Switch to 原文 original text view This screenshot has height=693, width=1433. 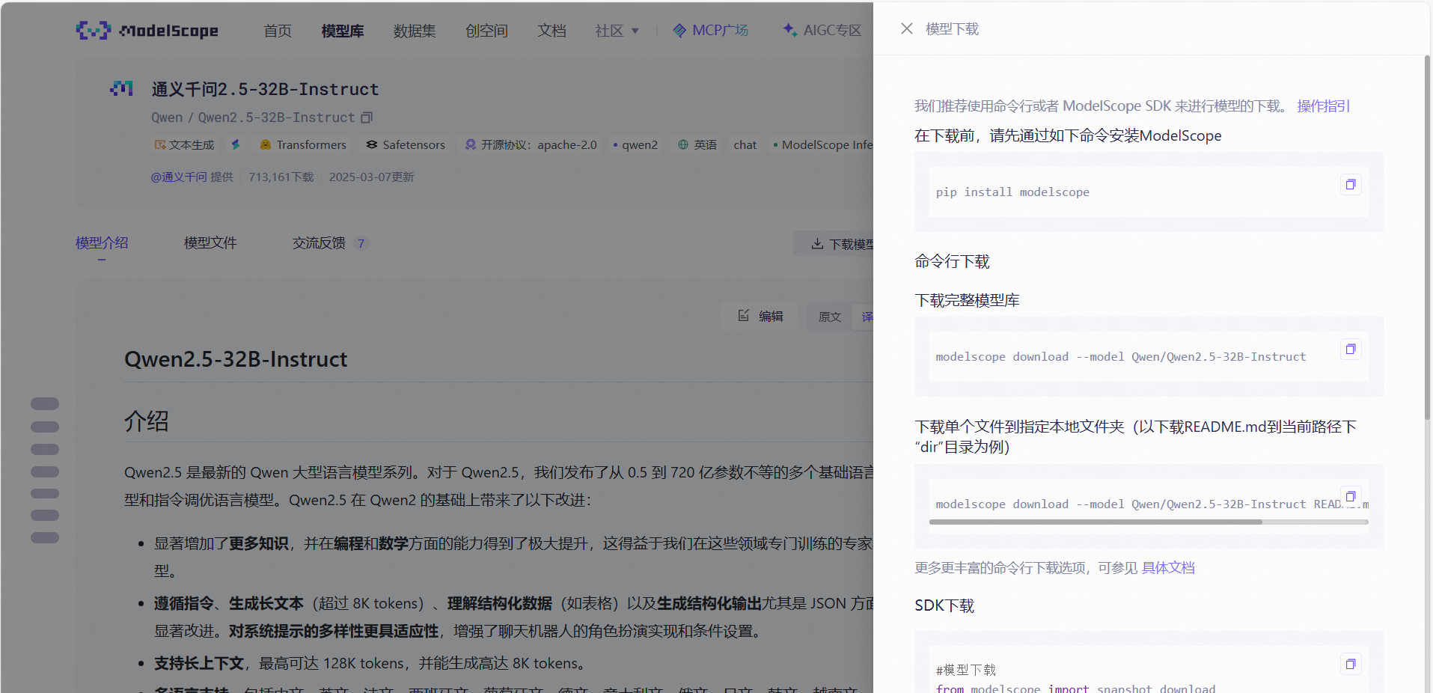point(828,317)
